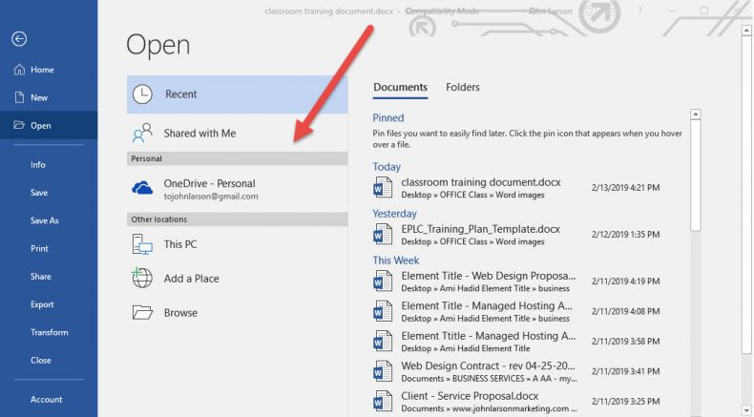Open Shared with Me people icon

pyautogui.click(x=142, y=133)
